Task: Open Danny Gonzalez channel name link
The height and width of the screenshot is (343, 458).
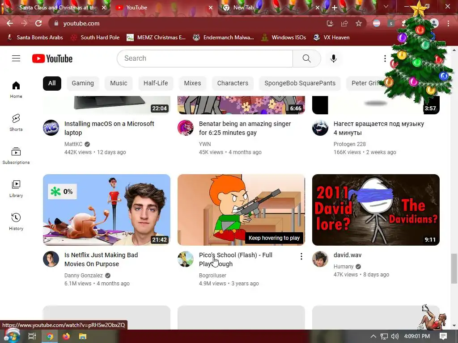Action: pyautogui.click(x=84, y=275)
